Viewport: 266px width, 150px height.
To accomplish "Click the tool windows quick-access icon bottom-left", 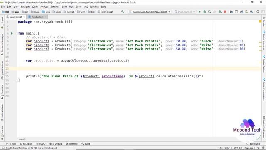I will pyautogui.click(x=3, y=148).
